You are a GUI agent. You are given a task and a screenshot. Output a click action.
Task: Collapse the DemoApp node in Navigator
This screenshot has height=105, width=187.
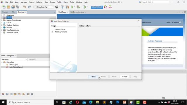click(x=2, y=62)
